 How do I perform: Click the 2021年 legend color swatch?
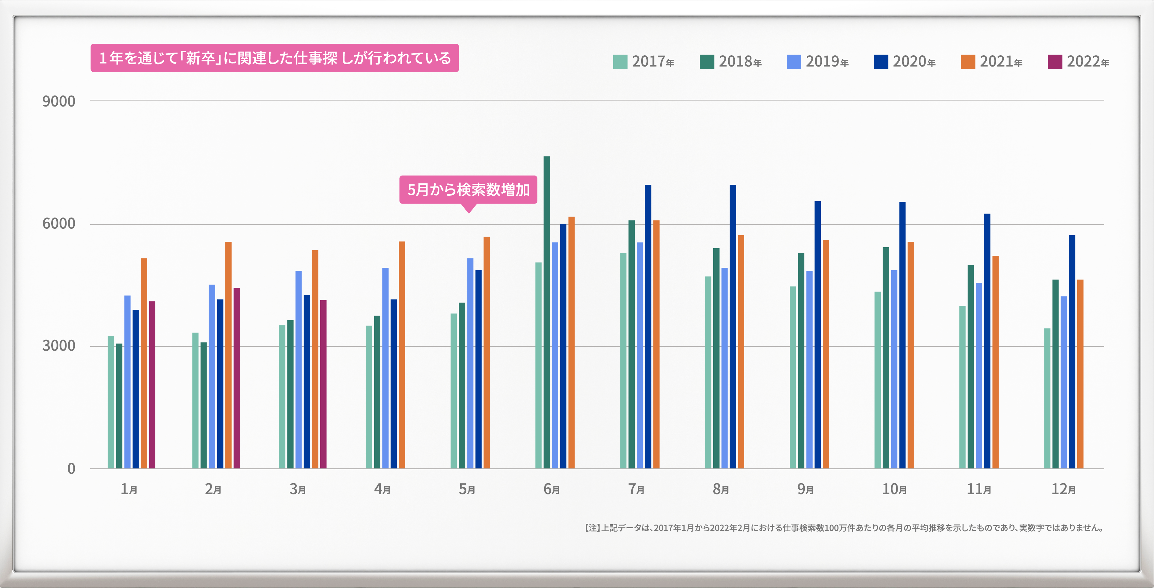tap(968, 61)
